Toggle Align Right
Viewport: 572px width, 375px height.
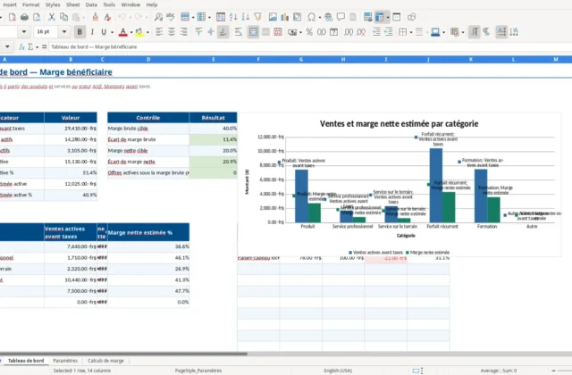point(183,32)
